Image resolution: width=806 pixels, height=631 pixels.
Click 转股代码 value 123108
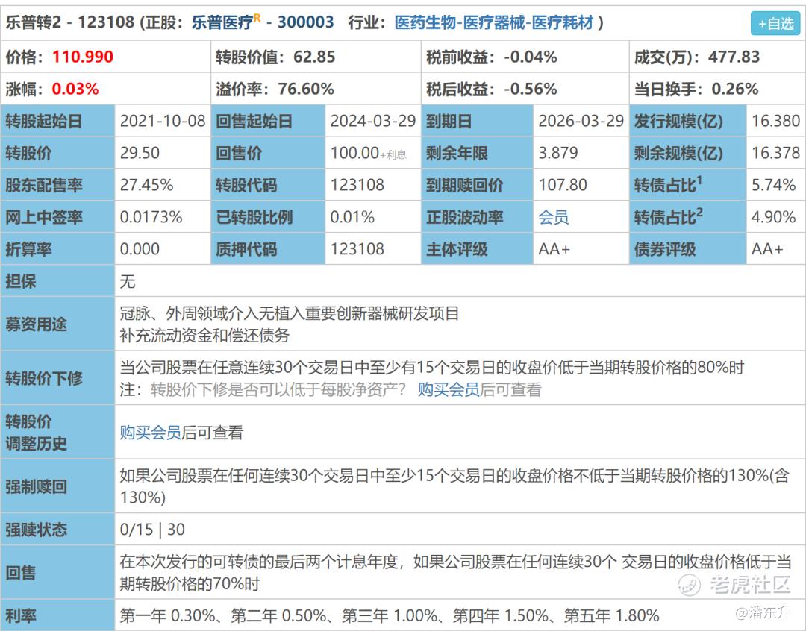[357, 185]
